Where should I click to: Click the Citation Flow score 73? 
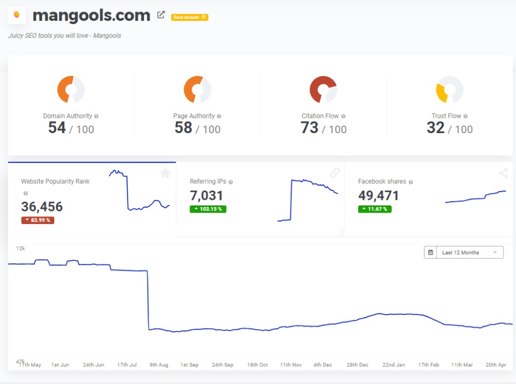pos(309,128)
